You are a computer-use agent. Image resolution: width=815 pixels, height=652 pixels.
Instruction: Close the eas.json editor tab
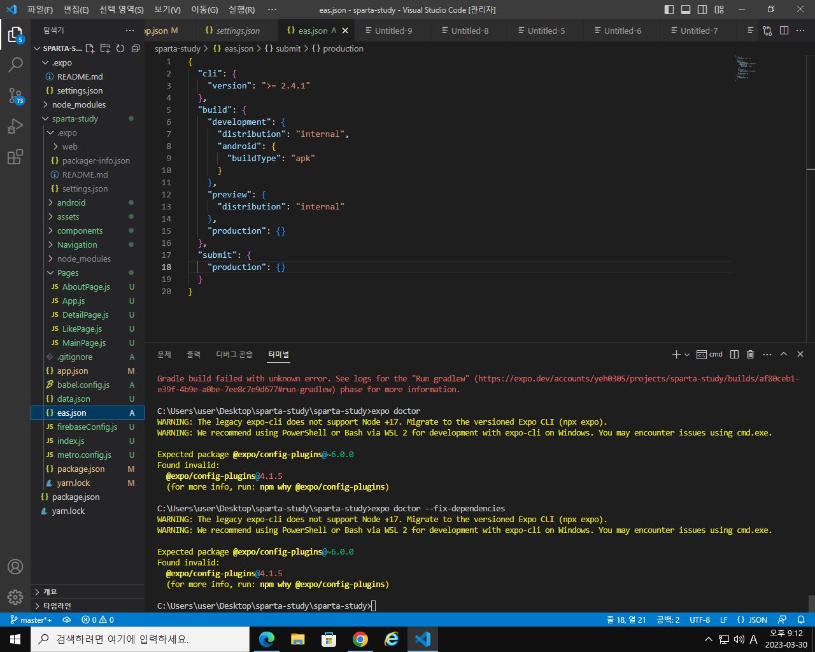coord(345,31)
